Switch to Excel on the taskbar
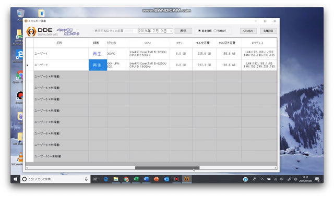334x197 pixels. pos(136,179)
